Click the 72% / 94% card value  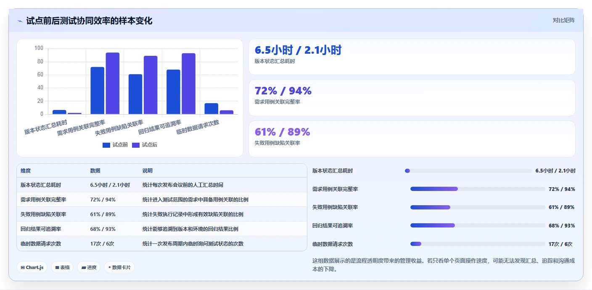click(283, 91)
